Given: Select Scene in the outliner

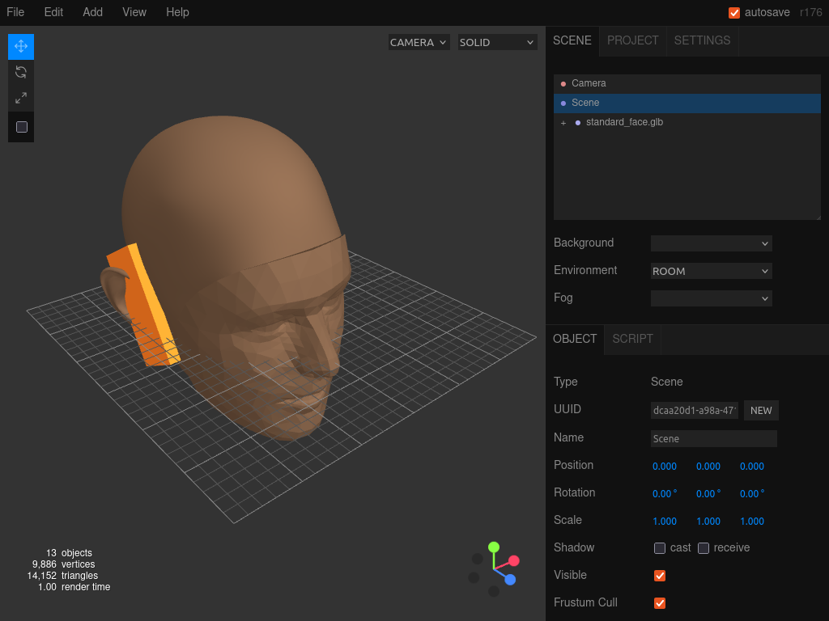Looking at the screenshot, I should [x=687, y=103].
